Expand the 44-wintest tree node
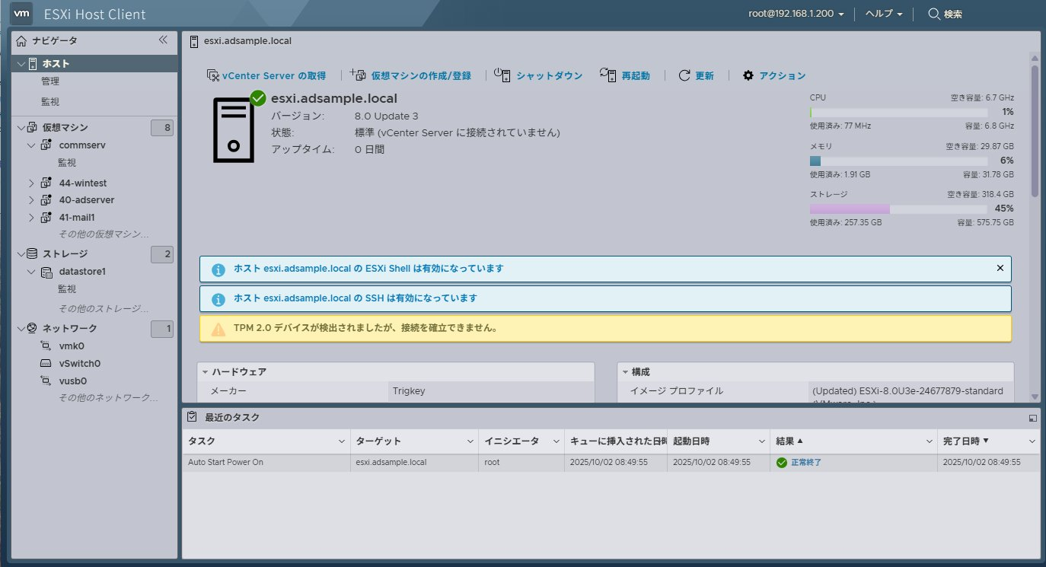Screen dimensions: 1046x567 [x=31, y=183]
